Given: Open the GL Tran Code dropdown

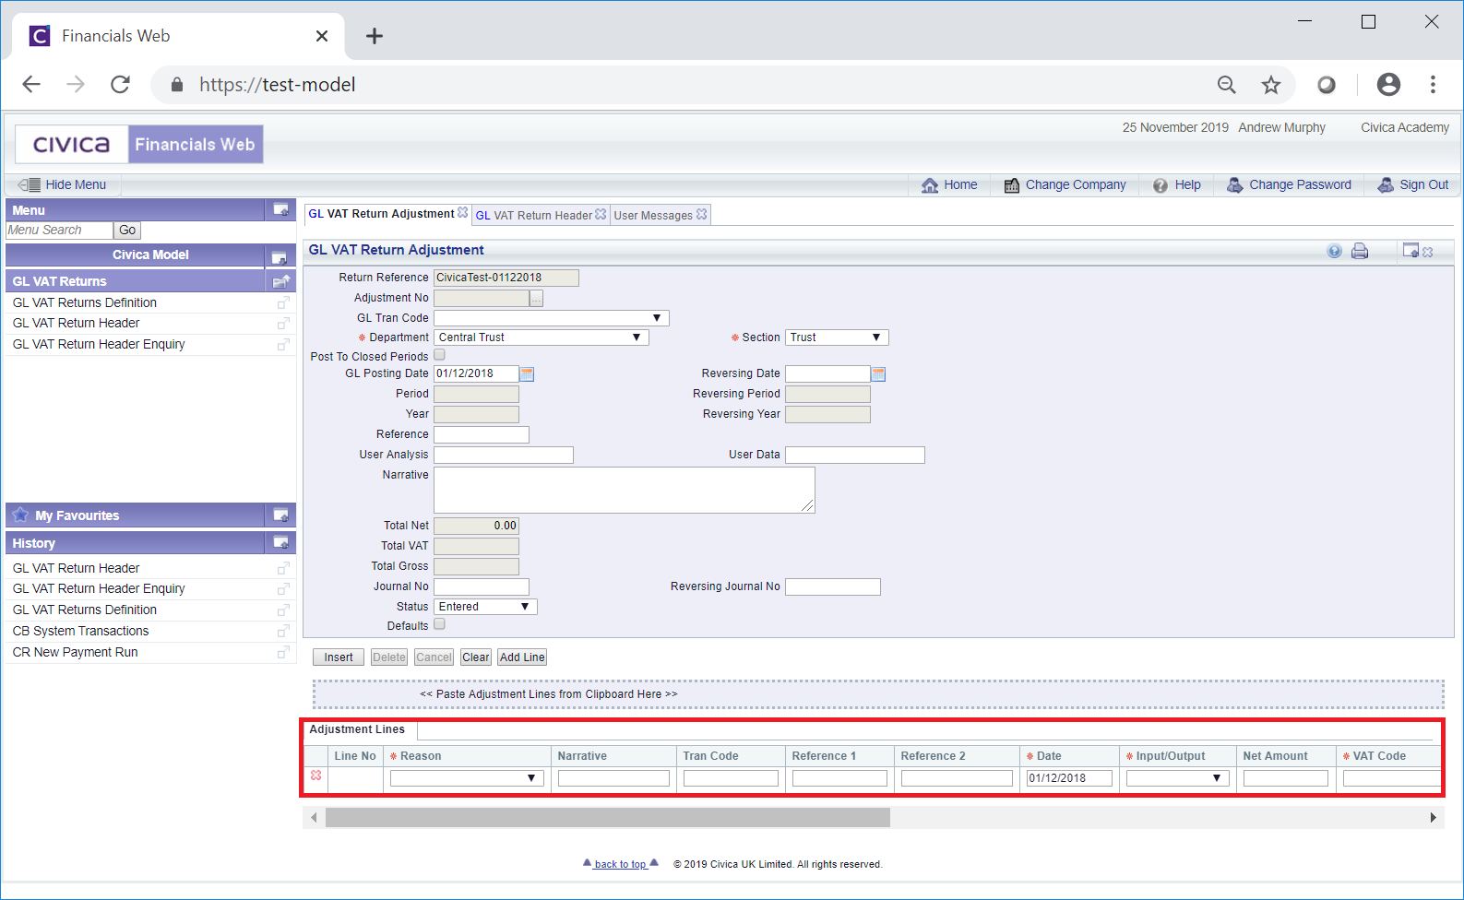Looking at the screenshot, I should tap(552, 318).
